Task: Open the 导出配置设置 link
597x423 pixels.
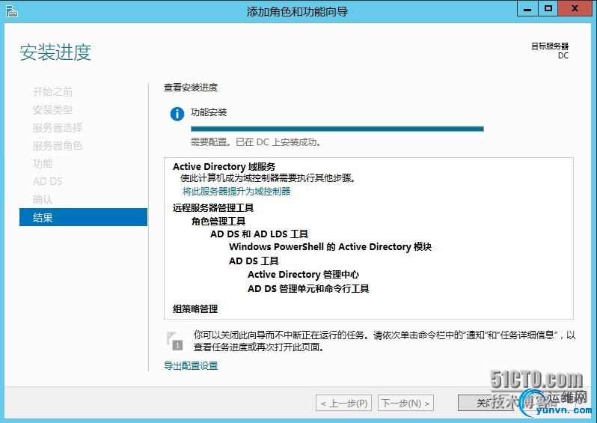Action: [191, 366]
